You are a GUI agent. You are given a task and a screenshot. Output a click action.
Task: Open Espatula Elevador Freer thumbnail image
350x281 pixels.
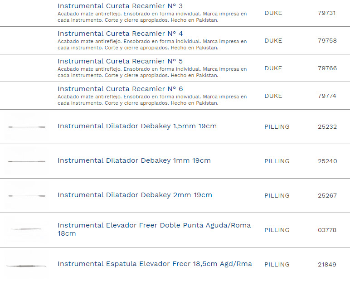27,265
